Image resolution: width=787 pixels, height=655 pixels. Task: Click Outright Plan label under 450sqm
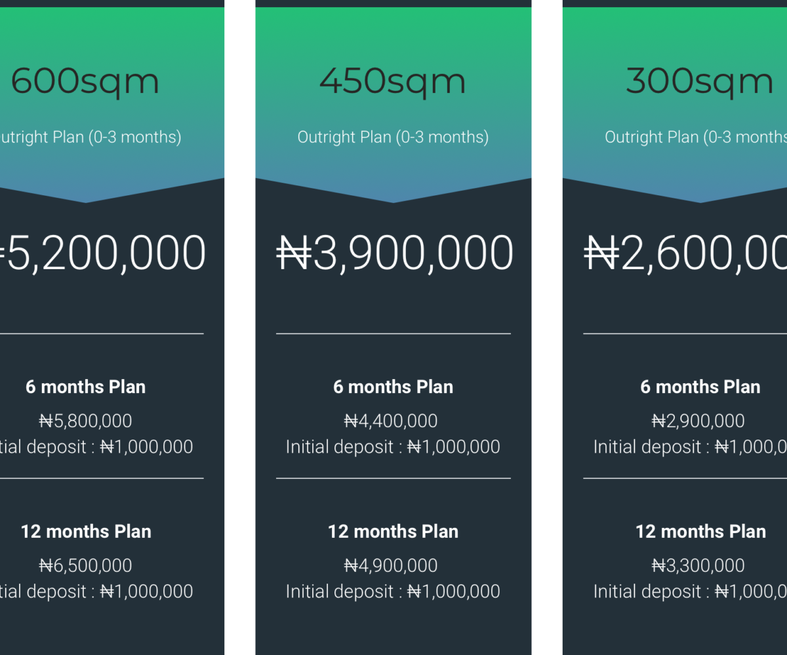(393, 138)
